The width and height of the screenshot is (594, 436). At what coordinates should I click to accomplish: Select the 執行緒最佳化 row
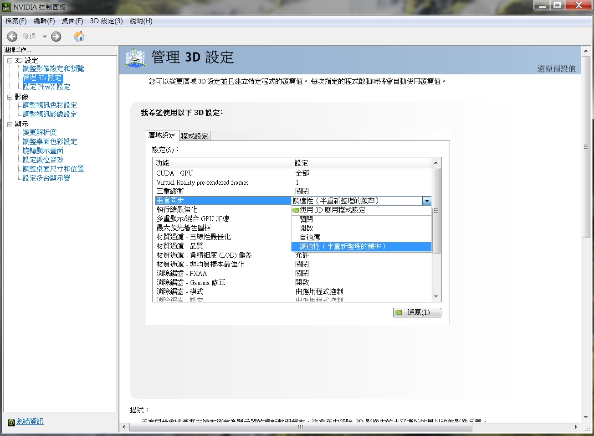[x=222, y=209]
